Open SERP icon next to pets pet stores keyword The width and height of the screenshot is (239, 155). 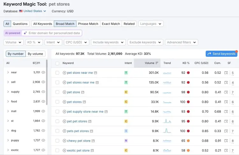91,131
